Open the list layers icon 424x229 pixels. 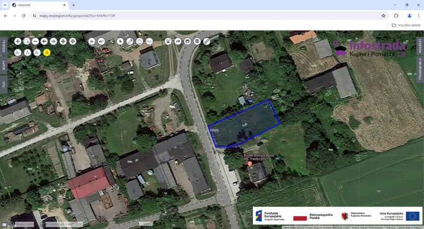coord(197,41)
